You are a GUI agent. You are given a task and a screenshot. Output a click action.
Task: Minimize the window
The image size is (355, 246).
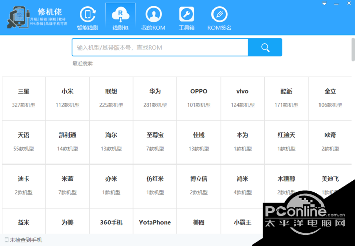click(x=336, y=4)
